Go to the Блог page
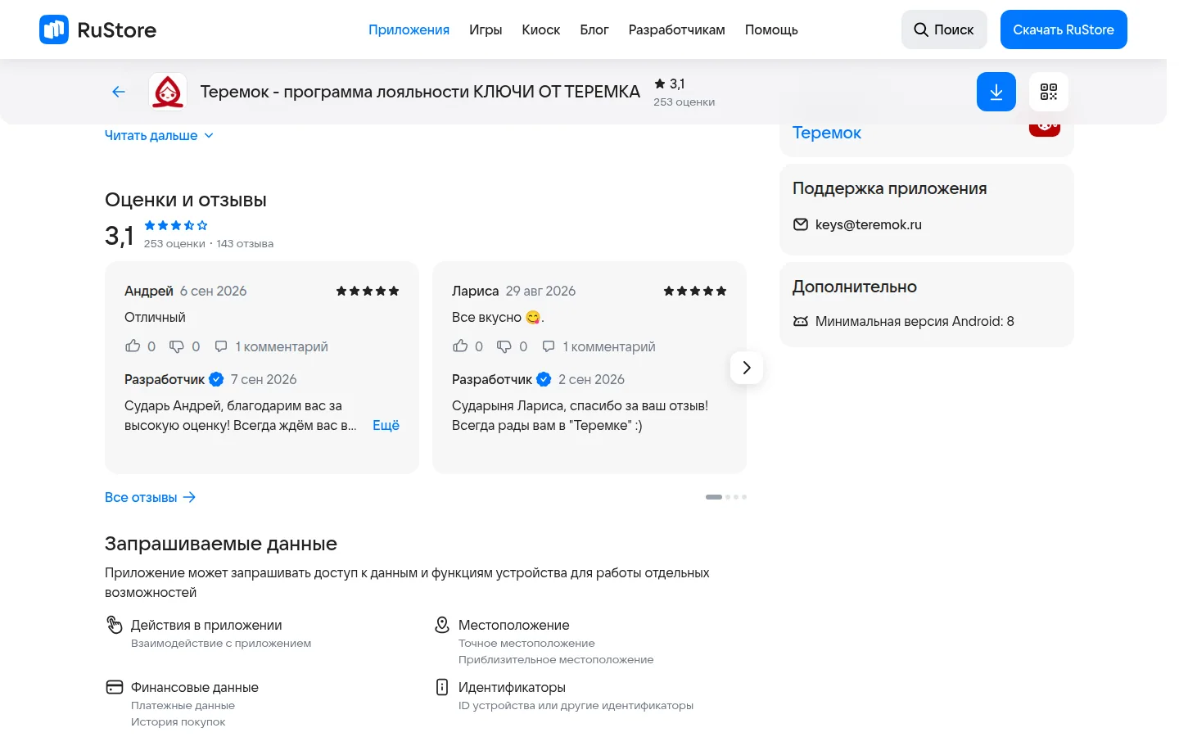This screenshot has width=1179, height=737. [x=594, y=29]
